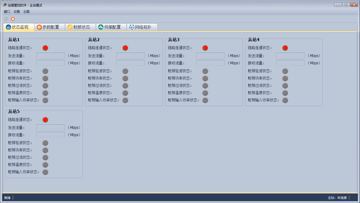Click 从站3 射频功率状态 gray indicator
Image resolution: width=360 pixels, height=203 pixels.
205,78
